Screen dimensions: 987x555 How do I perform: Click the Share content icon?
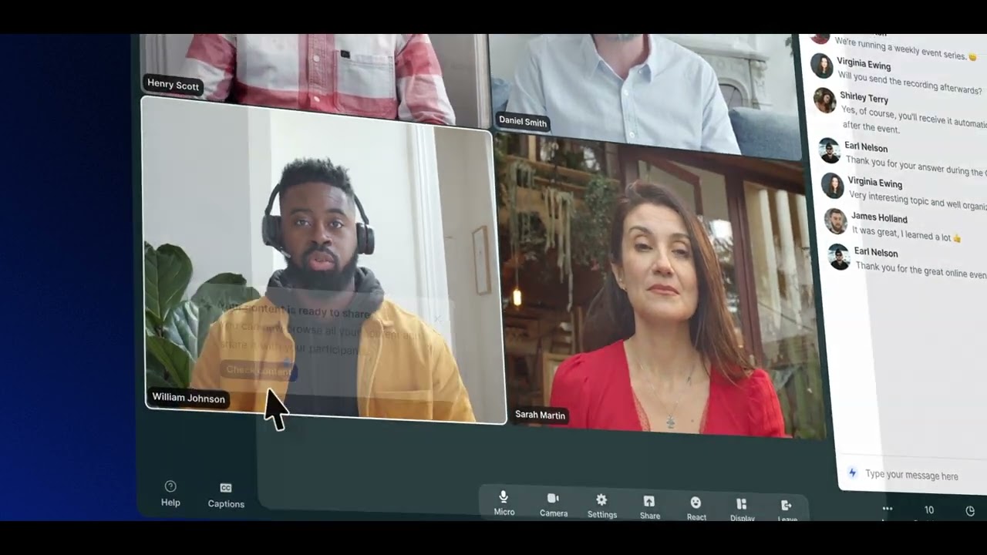click(x=649, y=501)
